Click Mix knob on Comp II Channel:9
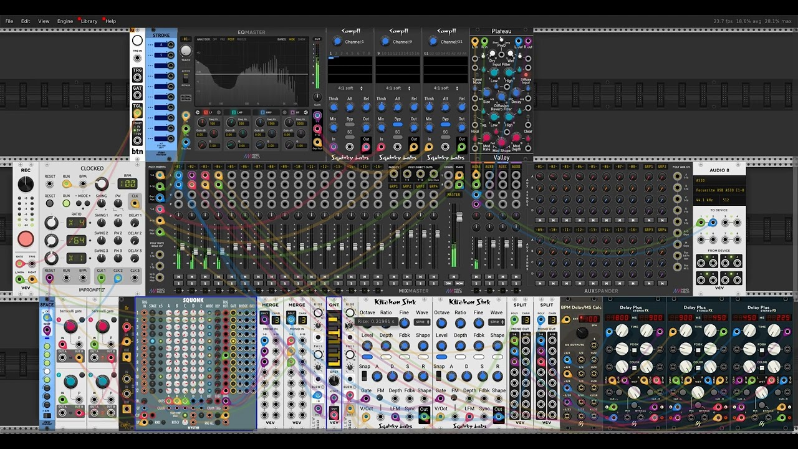 [382, 127]
